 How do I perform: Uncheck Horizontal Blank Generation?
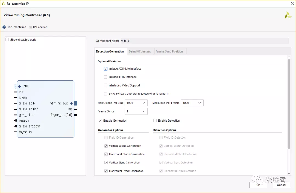[106, 154]
